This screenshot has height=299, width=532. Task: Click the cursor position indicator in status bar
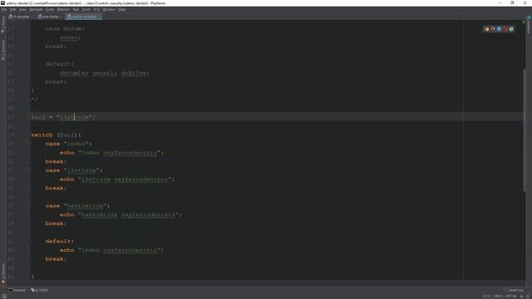[486, 297]
